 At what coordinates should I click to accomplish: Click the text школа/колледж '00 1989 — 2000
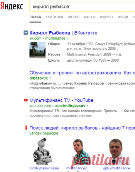(93, 60)
